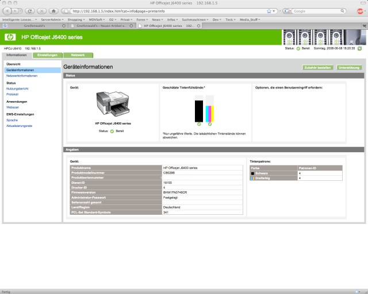Open the Aktualisierungsrate link
The height and width of the screenshot is (294, 368).
19,126
